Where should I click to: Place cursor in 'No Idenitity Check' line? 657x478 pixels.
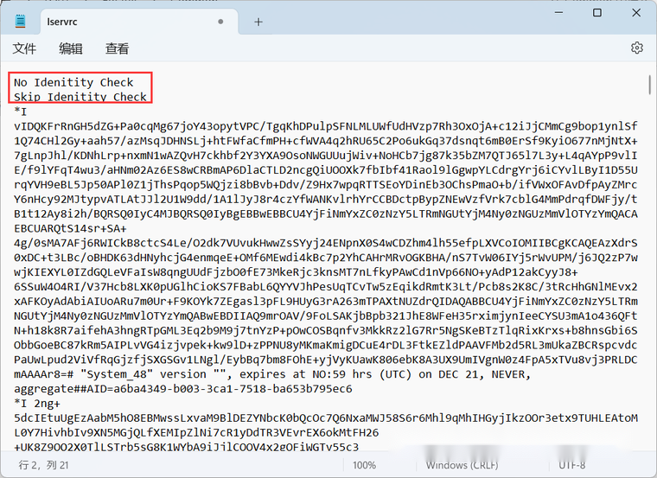click(73, 83)
